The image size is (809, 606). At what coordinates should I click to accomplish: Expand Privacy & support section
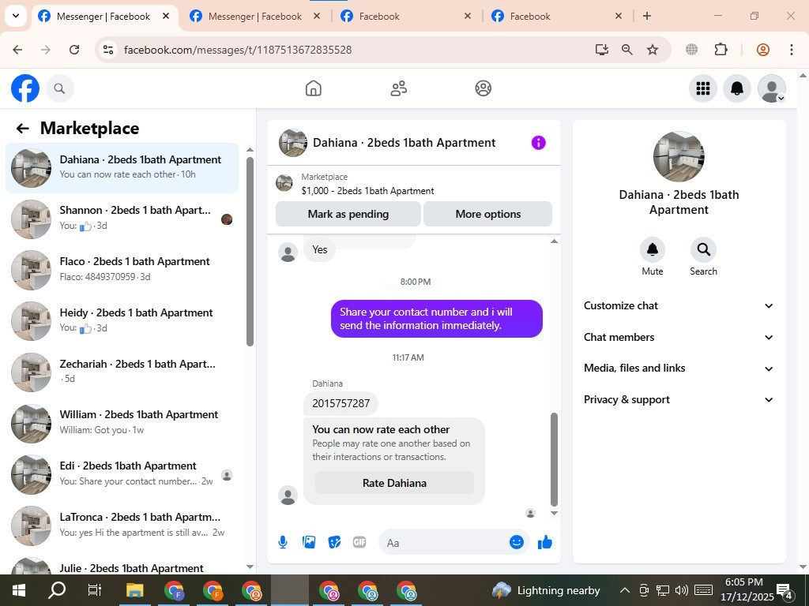[679, 399]
